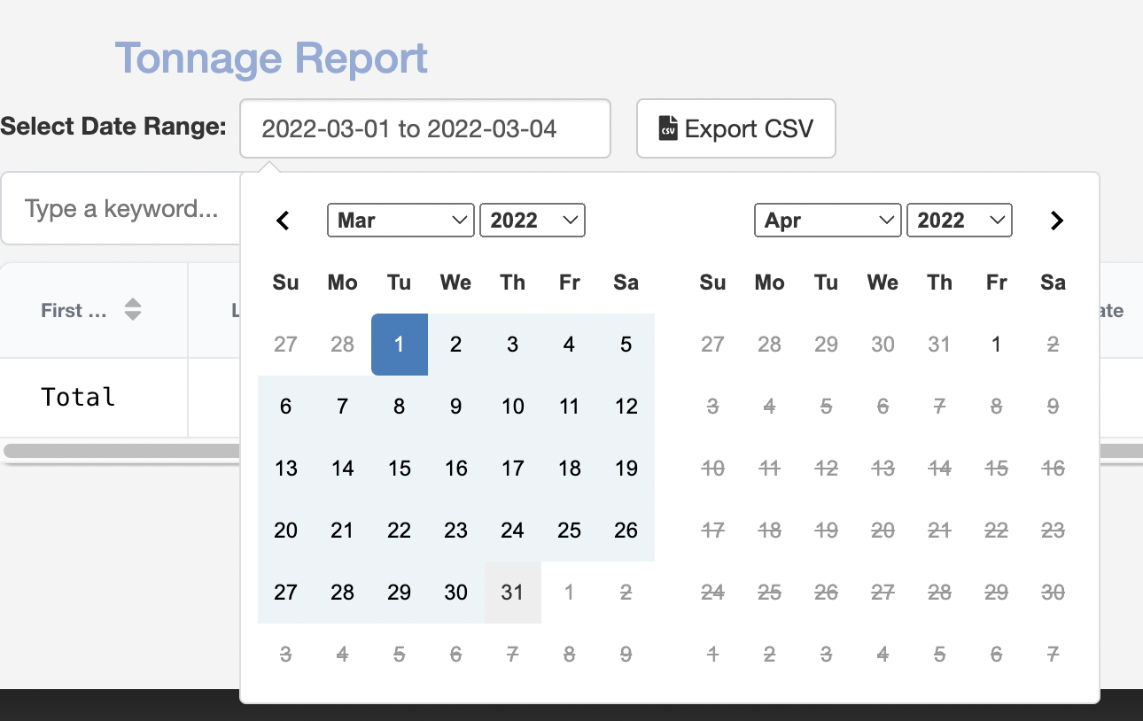The width and height of the screenshot is (1143, 721).
Task: Click the CSV file icon in Export button
Action: tap(668, 128)
